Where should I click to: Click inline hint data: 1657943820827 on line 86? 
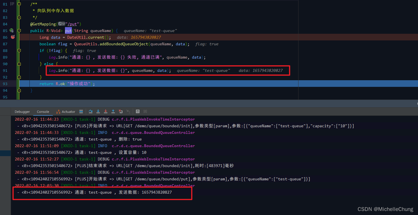pos(139,37)
